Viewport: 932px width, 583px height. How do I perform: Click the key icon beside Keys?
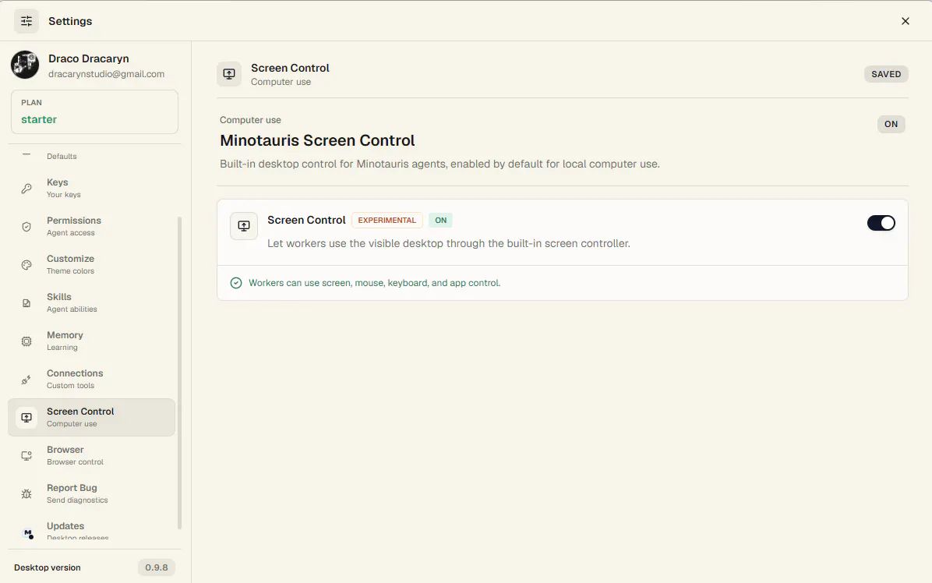[x=26, y=189]
